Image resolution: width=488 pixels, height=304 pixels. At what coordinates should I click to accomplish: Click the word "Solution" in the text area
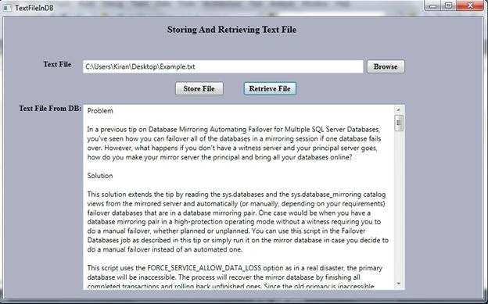click(100, 176)
